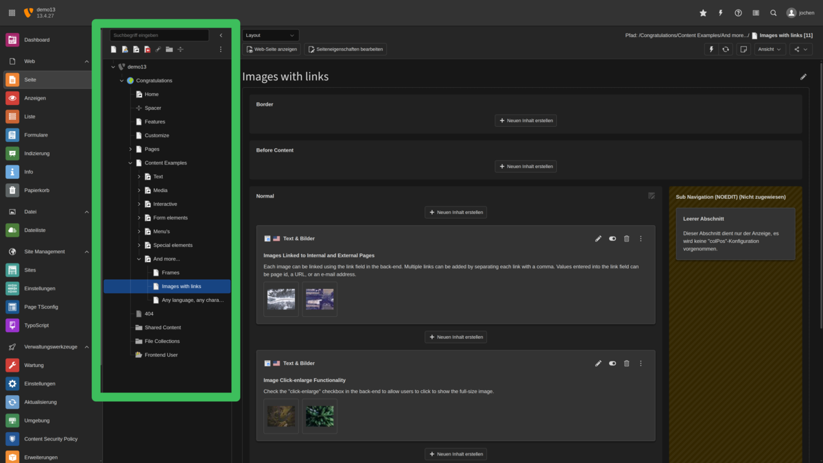Open the page tree three-dot options menu
The image size is (823, 463).
click(221, 49)
